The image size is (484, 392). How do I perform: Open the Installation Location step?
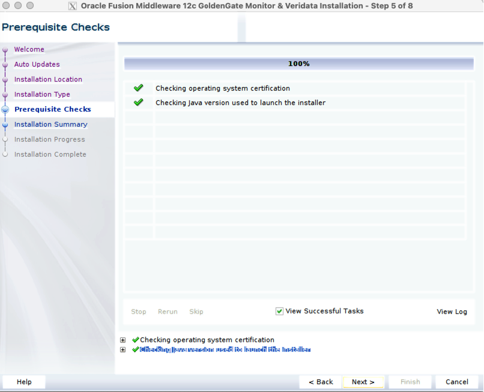click(x=48, y=79)
